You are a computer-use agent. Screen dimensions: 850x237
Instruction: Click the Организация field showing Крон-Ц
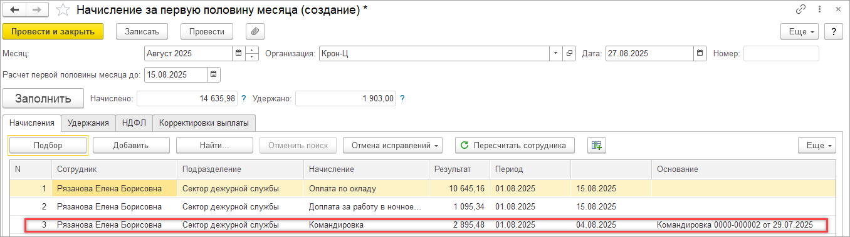[x=434, y=54]
